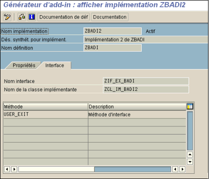
Task: Click the horizontal scrollbar blue thumb
Action: (133, 170)
